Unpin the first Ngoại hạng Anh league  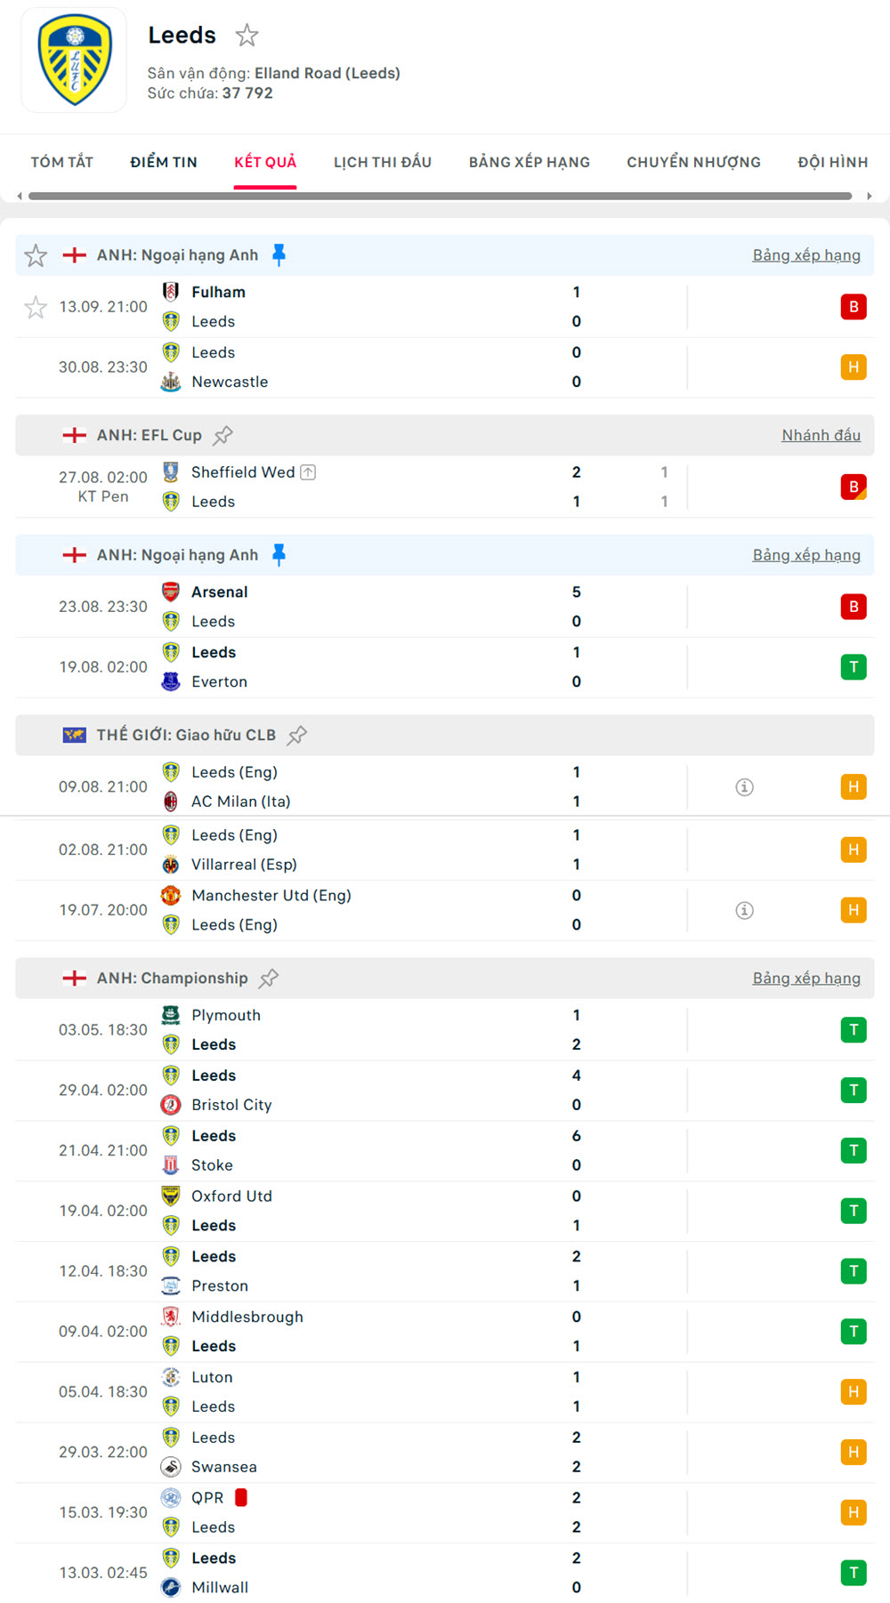click(279, 255)
